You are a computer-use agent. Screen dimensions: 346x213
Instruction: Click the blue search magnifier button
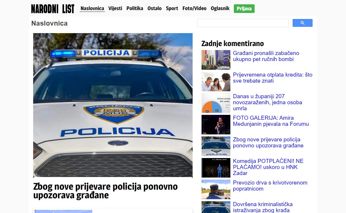[x=302, y=23]
